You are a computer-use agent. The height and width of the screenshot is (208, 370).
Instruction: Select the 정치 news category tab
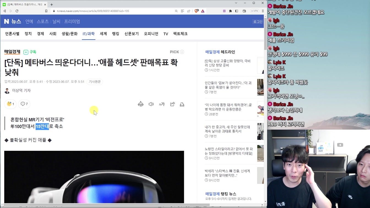[x=28, y=34]
